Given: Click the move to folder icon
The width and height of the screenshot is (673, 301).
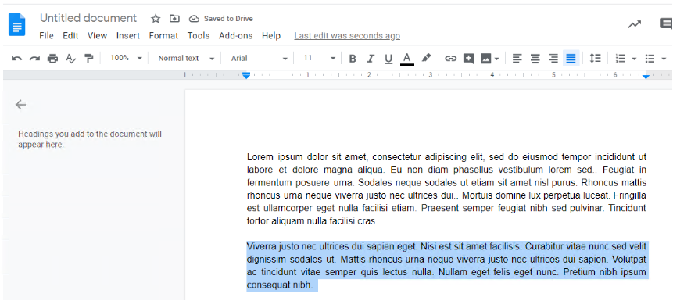Looking at the screenshot, I should tap(174, 19).
